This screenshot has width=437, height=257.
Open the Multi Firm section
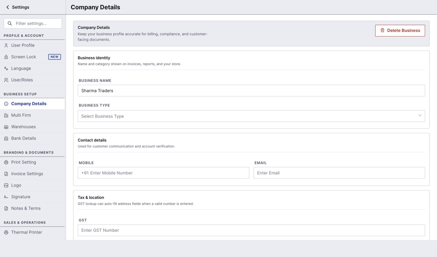click(x=32, y=115)
